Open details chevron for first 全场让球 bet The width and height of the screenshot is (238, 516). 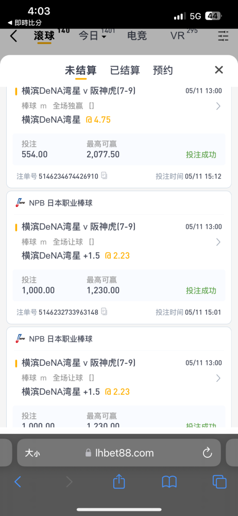coord(218,242)
